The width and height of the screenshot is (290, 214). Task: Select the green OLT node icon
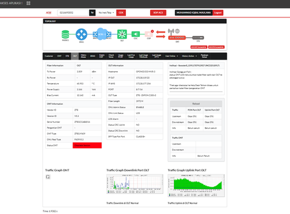tap(122, 34)
